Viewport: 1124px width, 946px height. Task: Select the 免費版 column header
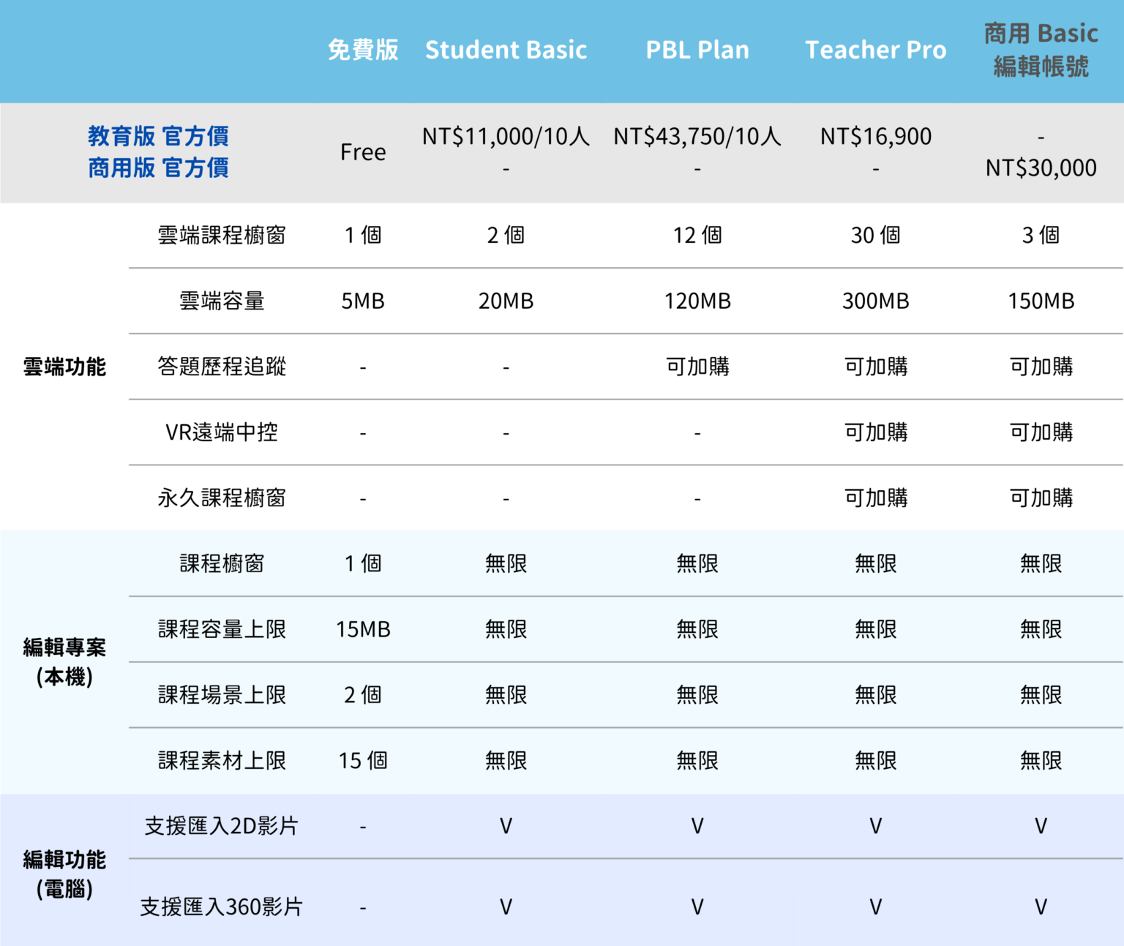pyautogui.click(x=363, y=50)
